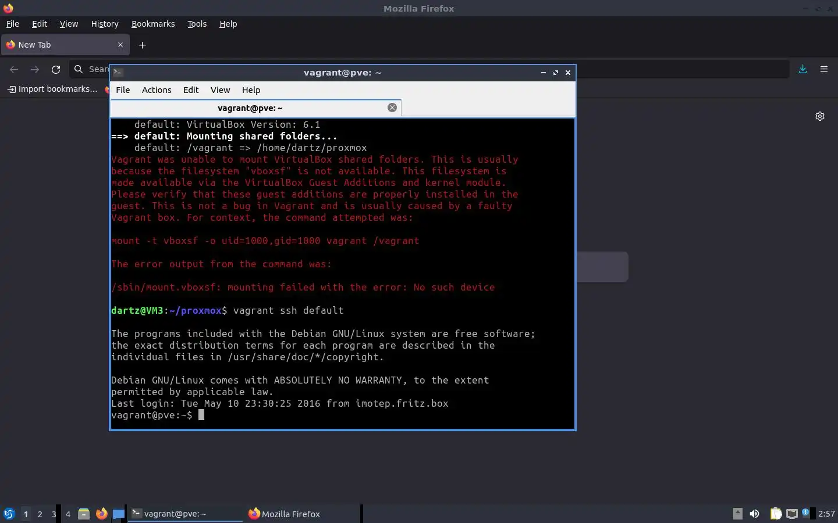838x523 pixels.
Task: Open the clipboard manager tray icon
Action: tap(776, 514)
